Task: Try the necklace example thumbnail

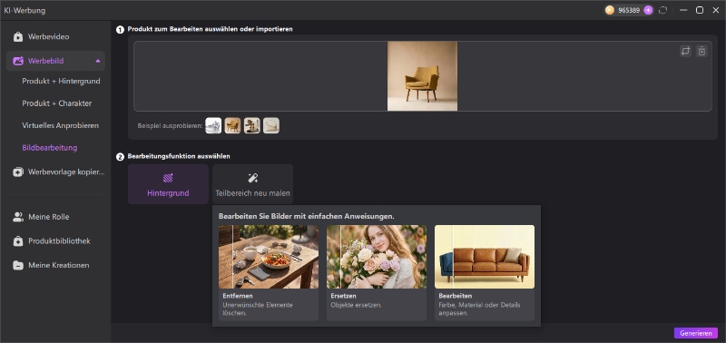Action: pyautogui.click(x=271, y=125)
